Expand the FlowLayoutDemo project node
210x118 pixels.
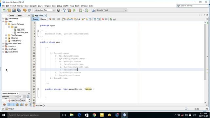coord(3,44)
